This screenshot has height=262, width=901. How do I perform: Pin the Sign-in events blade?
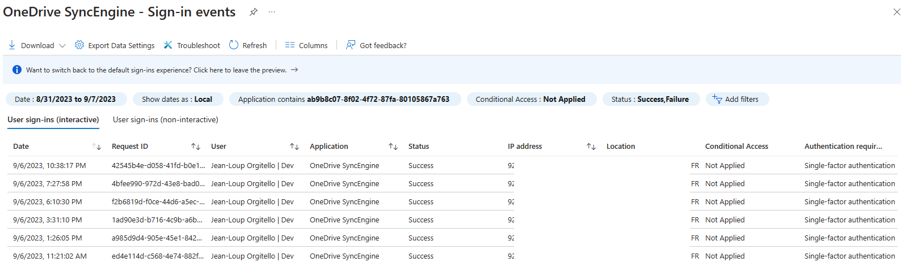point(254,12)
